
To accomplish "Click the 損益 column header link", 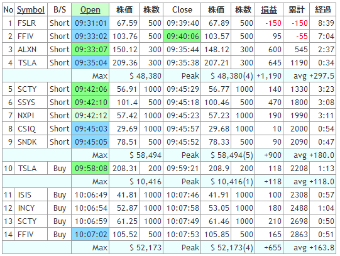I will [x=269, y=10].
